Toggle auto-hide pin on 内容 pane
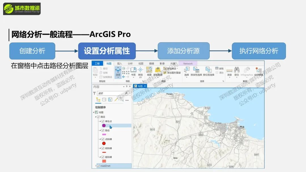The image size is (306, 172). point(127,87)
